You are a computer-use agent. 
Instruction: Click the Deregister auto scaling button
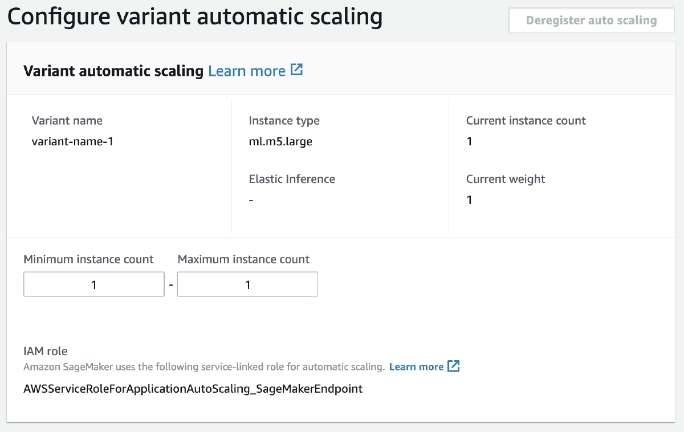tap(591, 21)
